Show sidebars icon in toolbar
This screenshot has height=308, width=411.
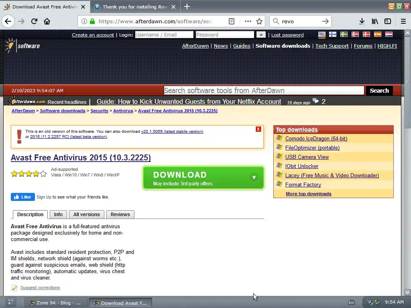[388, 21]
